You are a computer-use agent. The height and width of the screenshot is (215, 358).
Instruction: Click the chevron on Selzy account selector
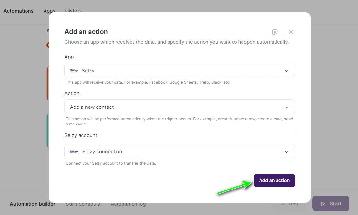(287, 152)
